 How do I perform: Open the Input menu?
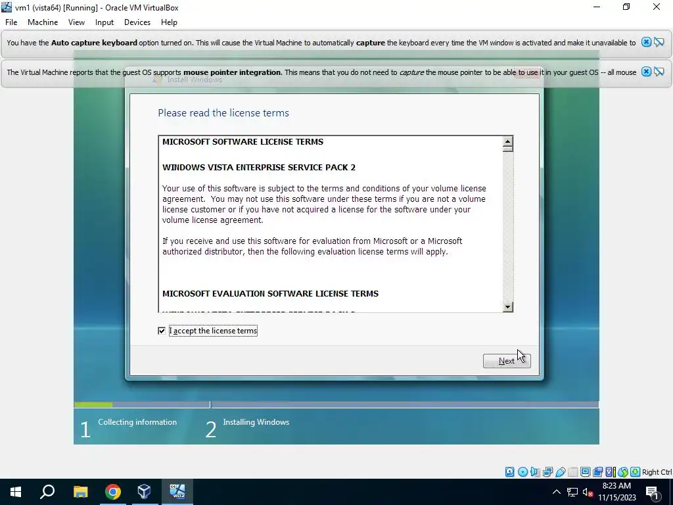point(104,22)
